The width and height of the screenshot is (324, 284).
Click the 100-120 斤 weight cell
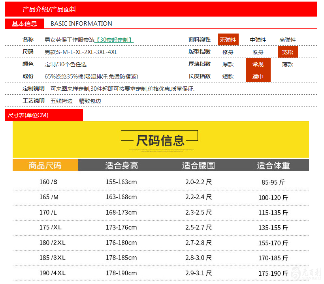point(273,198)
